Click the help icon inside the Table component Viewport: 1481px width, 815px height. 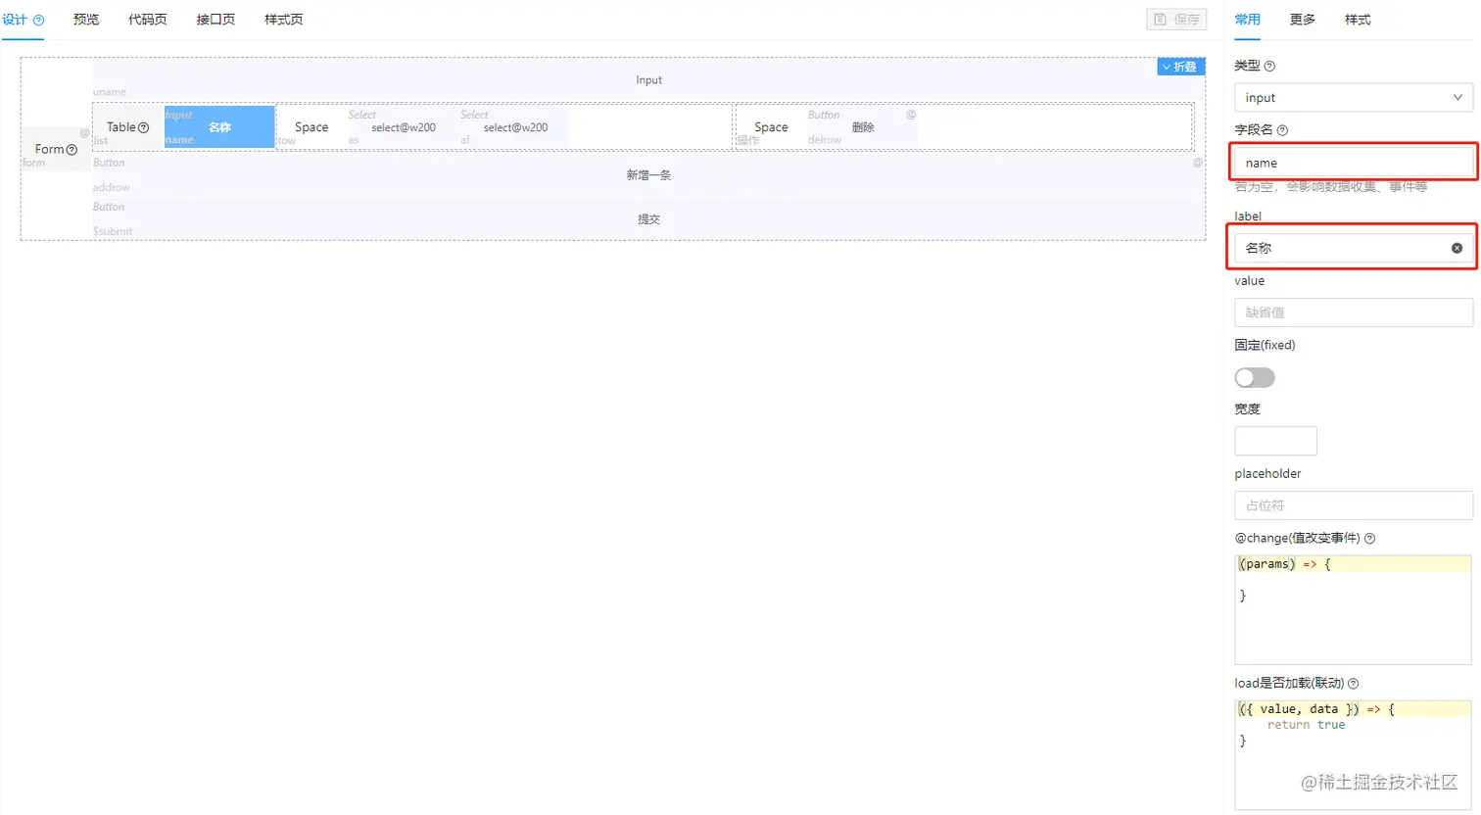tap(141, 127)
